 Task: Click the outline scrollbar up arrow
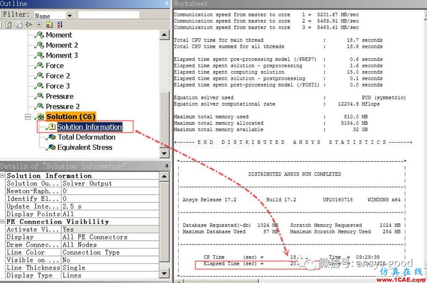pos(164,35)
